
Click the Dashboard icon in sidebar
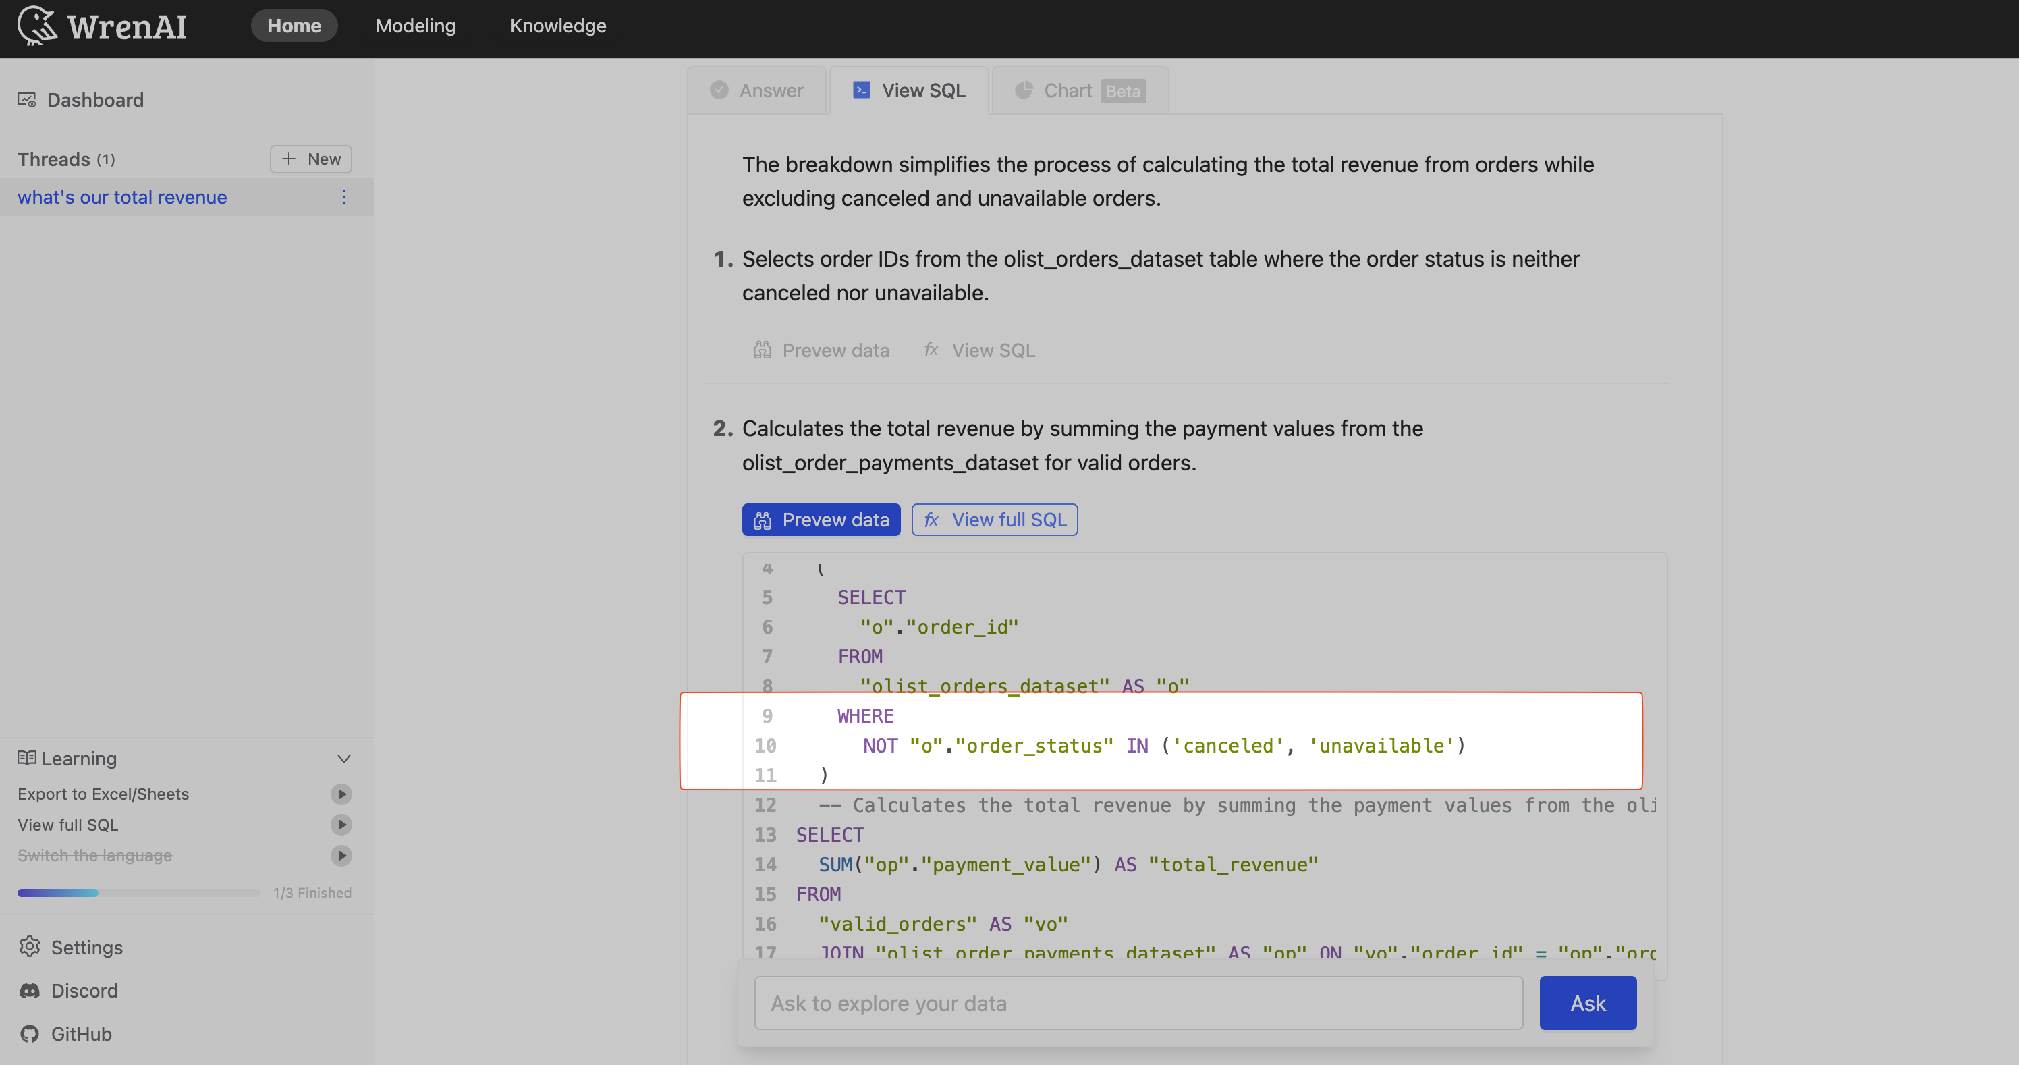click(28, 99)
